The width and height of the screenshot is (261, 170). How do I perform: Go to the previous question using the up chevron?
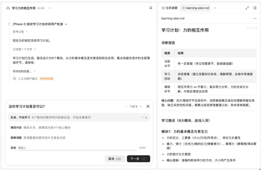tap(126, 106)
